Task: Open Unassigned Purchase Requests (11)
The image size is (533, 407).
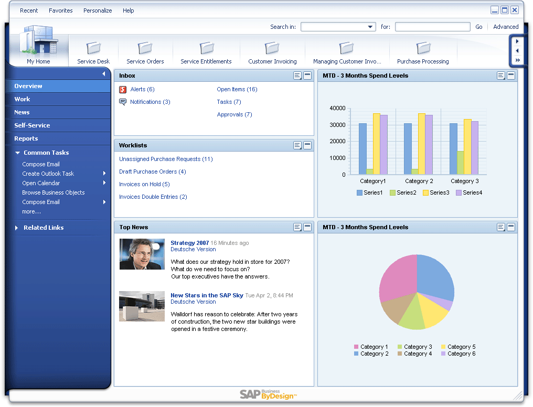Action: [x=166, y=159]
